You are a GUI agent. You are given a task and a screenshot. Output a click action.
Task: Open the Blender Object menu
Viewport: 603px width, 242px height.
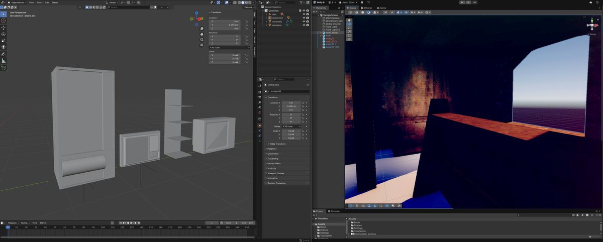coord(55,3)
